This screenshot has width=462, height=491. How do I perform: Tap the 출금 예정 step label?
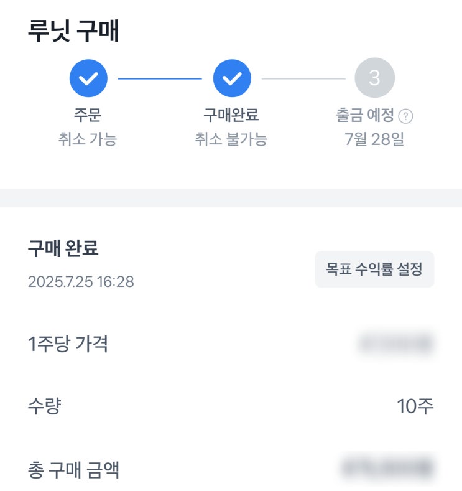coord(366,116)
